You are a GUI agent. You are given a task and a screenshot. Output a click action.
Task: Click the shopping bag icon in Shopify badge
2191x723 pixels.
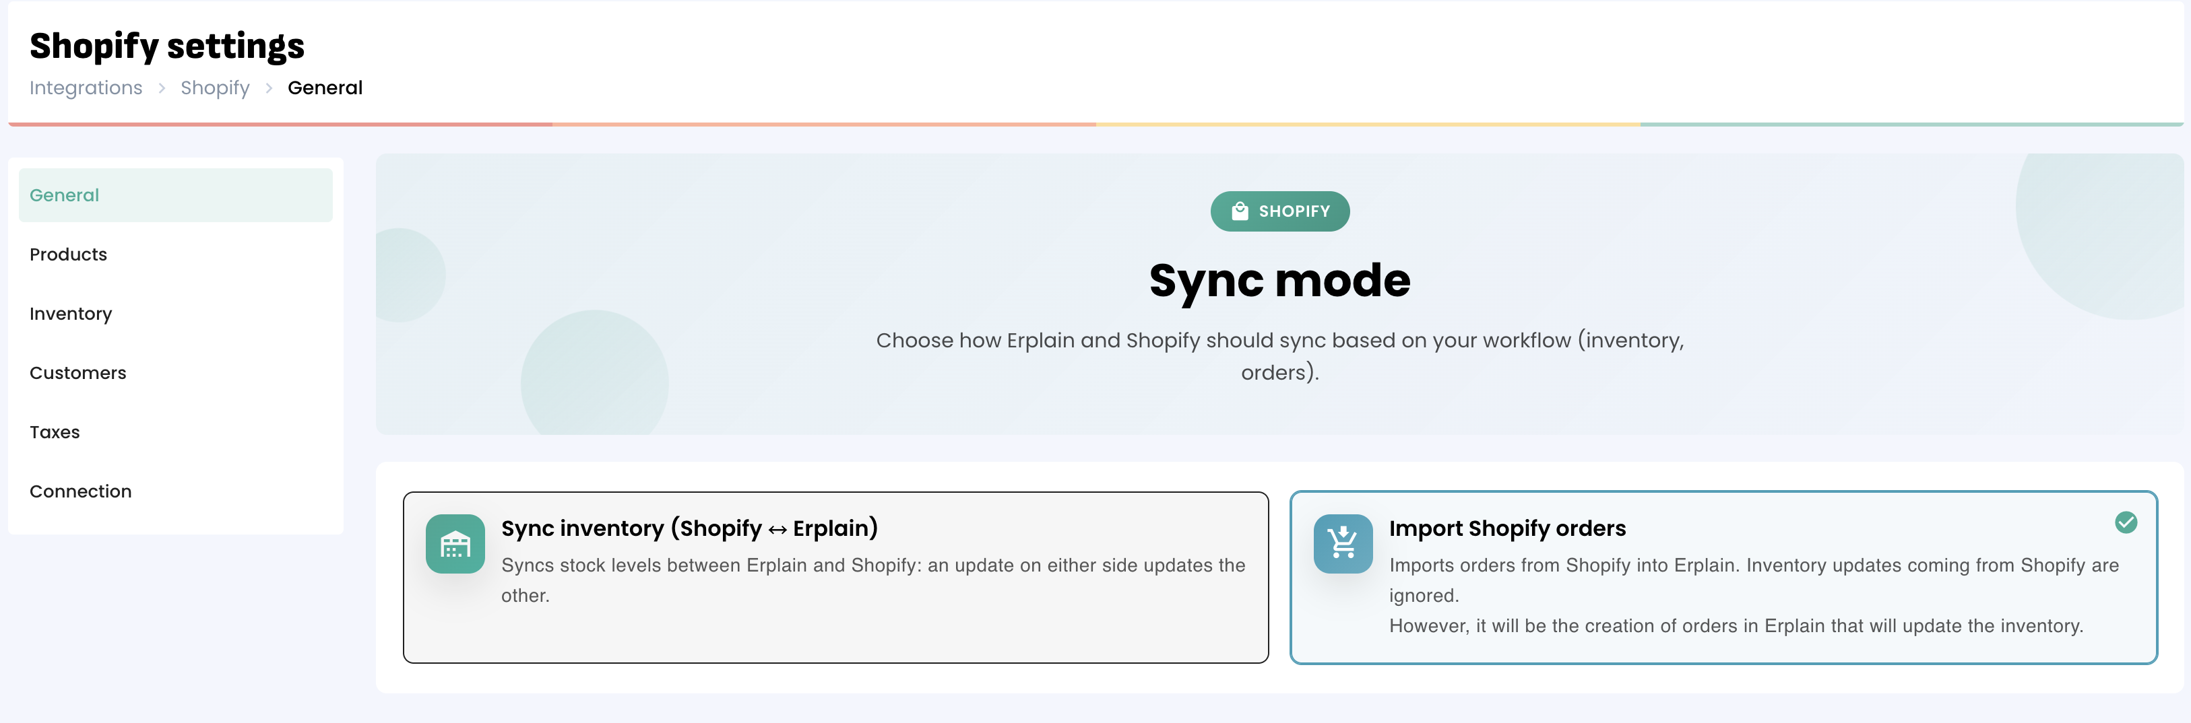1239,211
